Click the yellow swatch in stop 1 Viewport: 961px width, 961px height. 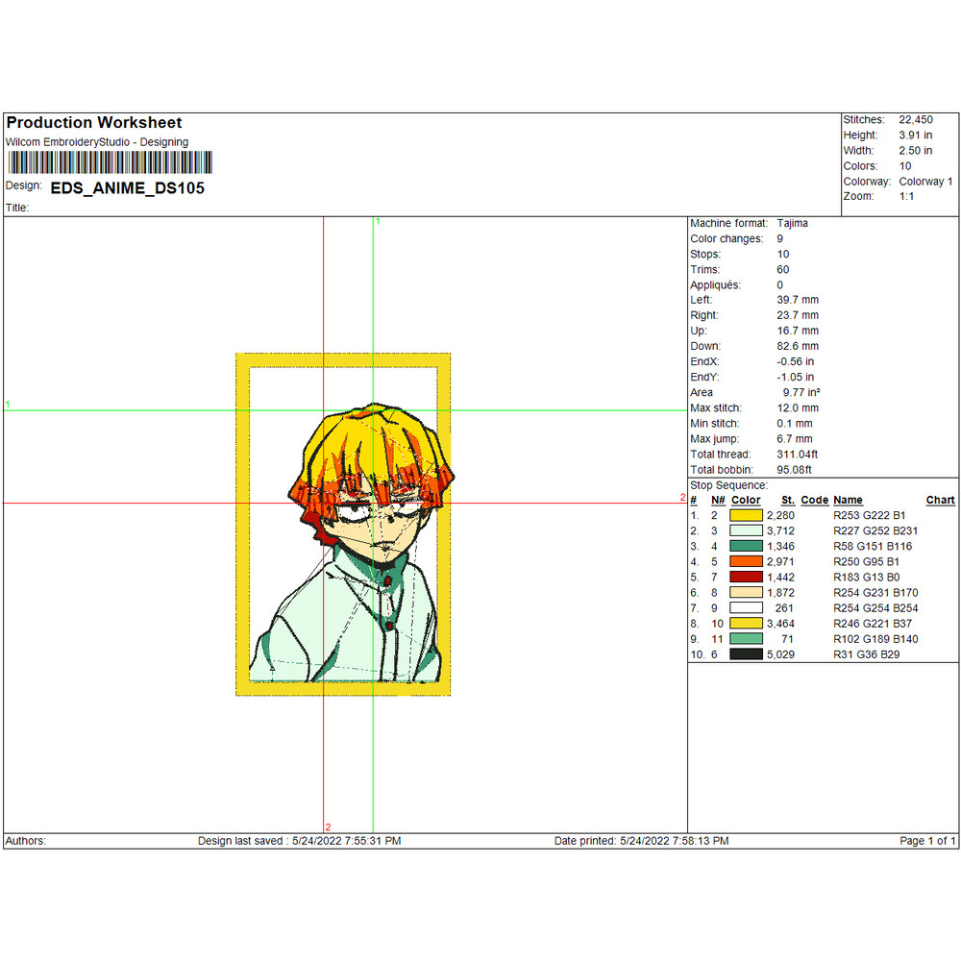[x=746, y=516]
